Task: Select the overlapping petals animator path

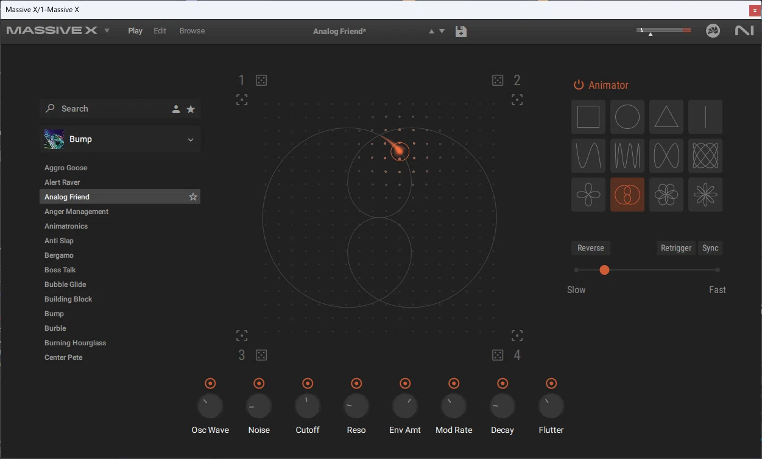Action: (666, 195)
